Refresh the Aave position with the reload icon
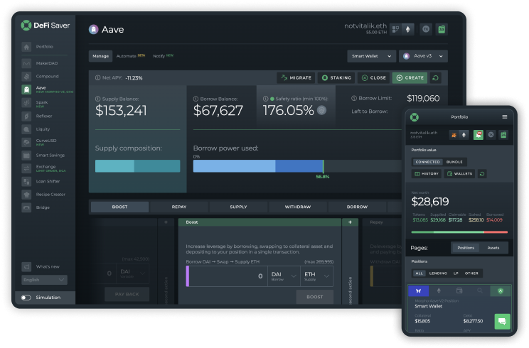The height and width of the screenshot is (348, 529). (436, 78)
